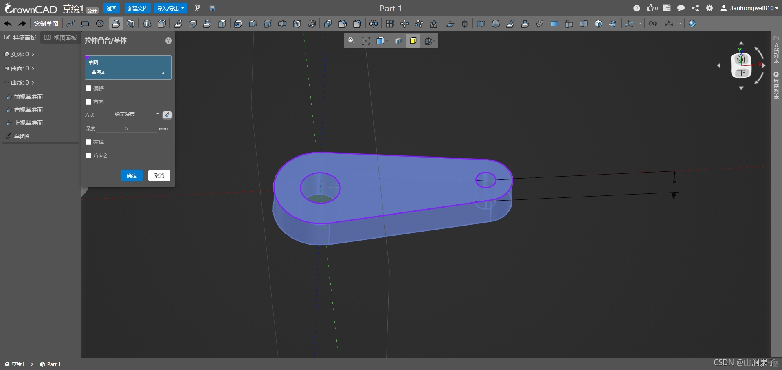Enable the 拔模 checkbox
The height and width of the screenshot is (370, 782).
click(88, 142)
